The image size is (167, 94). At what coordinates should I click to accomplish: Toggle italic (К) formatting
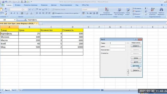(x=14, y=13)
